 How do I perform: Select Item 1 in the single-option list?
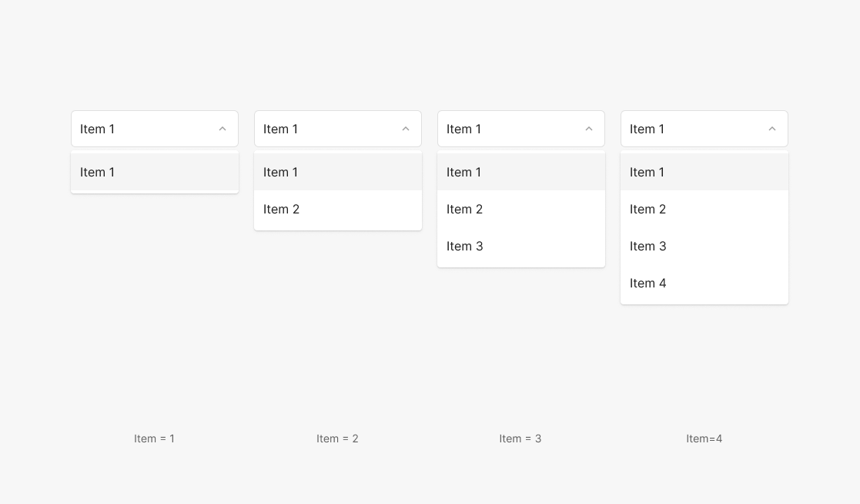(x=154, y=172)
